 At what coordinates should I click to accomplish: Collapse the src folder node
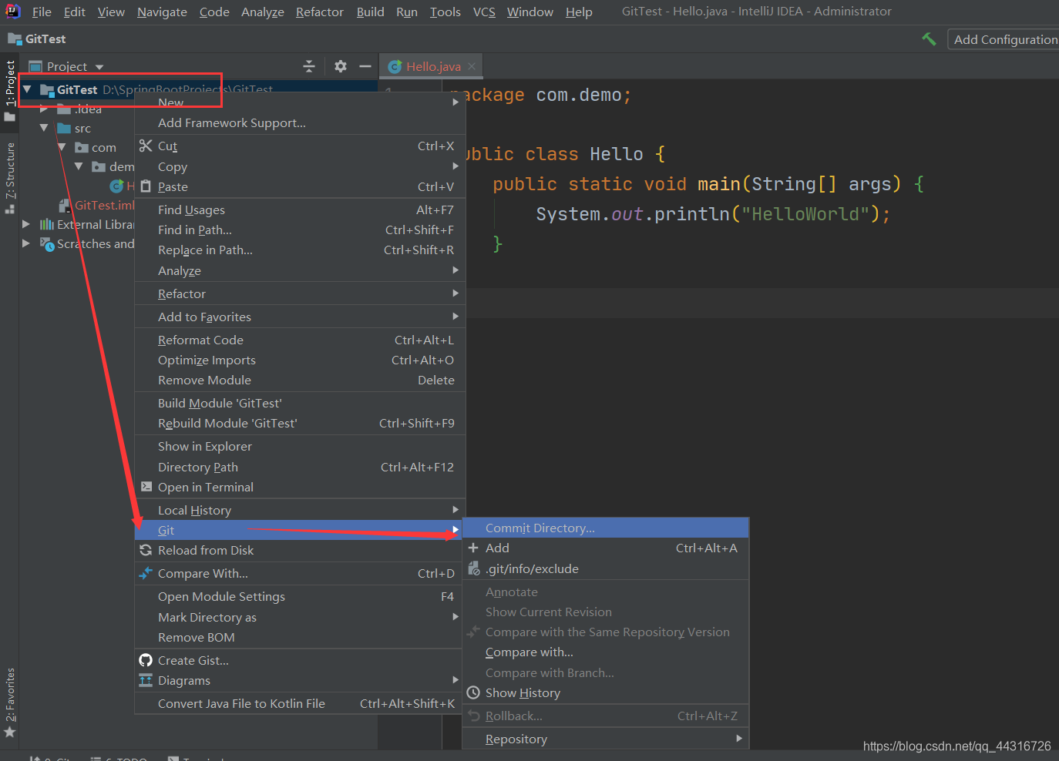pos(44,128)
